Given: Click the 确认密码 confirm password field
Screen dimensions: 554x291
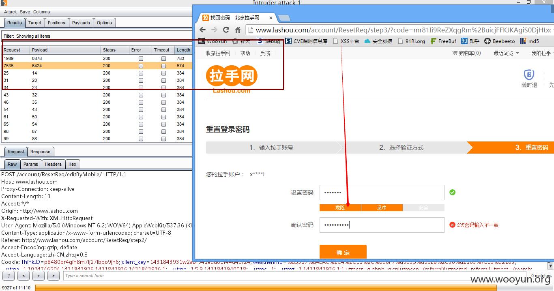Looking at the screenshot, I should point(382,225).
